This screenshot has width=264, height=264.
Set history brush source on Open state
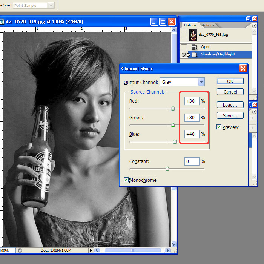(184, 47)
